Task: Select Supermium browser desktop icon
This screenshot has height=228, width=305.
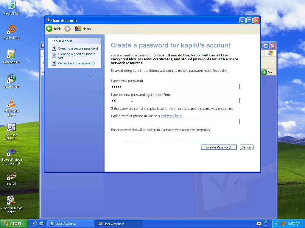Action: [12, 81]
